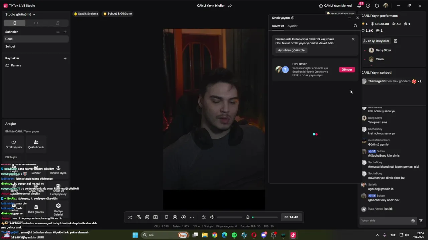428x240 pixels.
Task: Click the dashed circle replay capture icon
Action: pos(183,217)
